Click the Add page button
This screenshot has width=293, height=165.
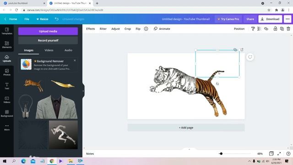click(186, 127)
